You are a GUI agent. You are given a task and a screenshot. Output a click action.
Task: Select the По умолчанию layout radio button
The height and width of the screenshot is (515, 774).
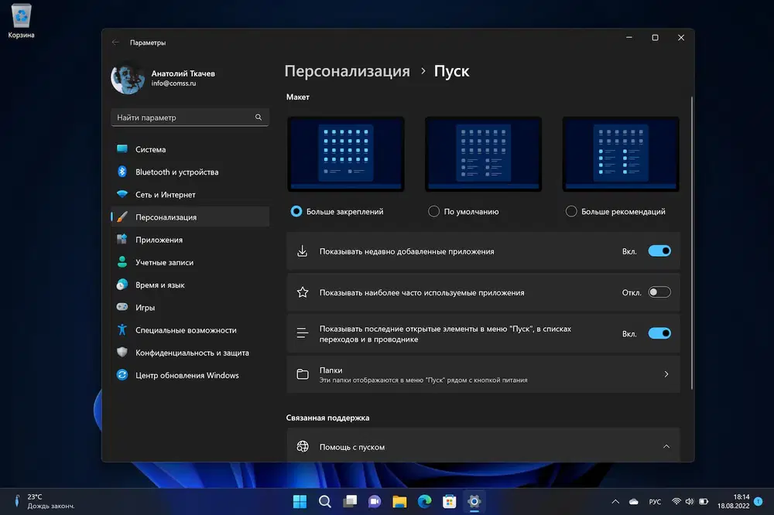pyautogui.click(x=433, y=211)
